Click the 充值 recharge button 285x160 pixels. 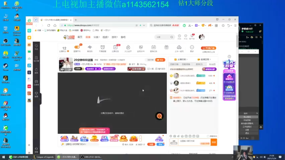point(151,144)
